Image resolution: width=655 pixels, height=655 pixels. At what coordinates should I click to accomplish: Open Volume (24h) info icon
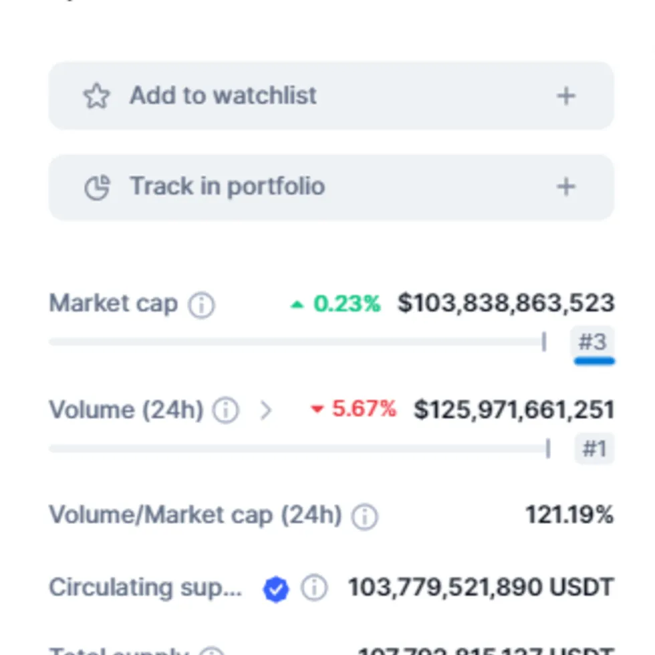tap(226, 410)
